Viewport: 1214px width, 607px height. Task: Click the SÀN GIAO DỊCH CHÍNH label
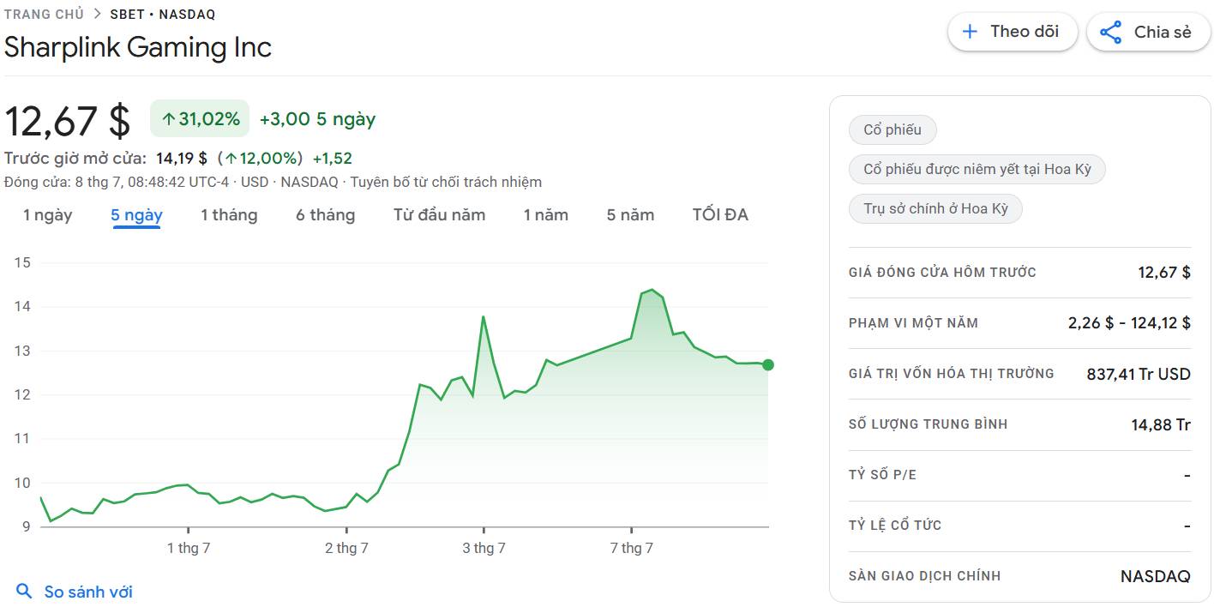tap(924, 576)
